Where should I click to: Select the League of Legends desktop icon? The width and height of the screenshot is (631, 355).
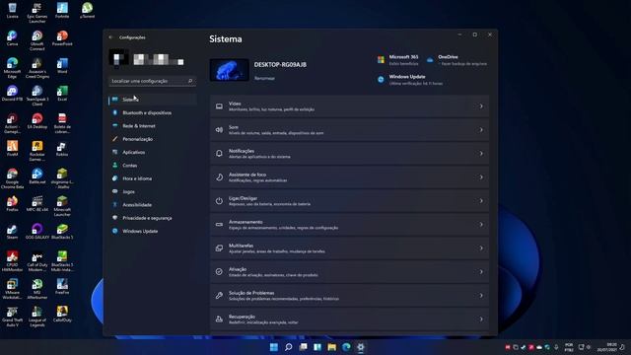[37, 316]
